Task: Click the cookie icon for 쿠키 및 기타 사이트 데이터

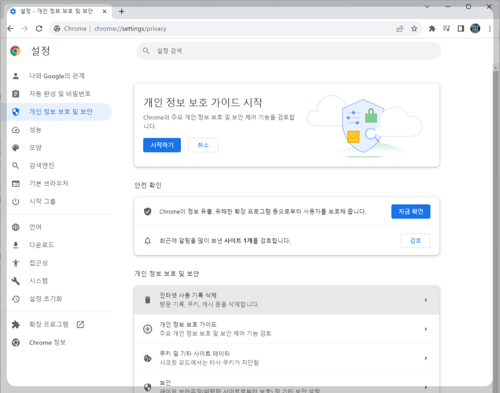Action: 148,358
